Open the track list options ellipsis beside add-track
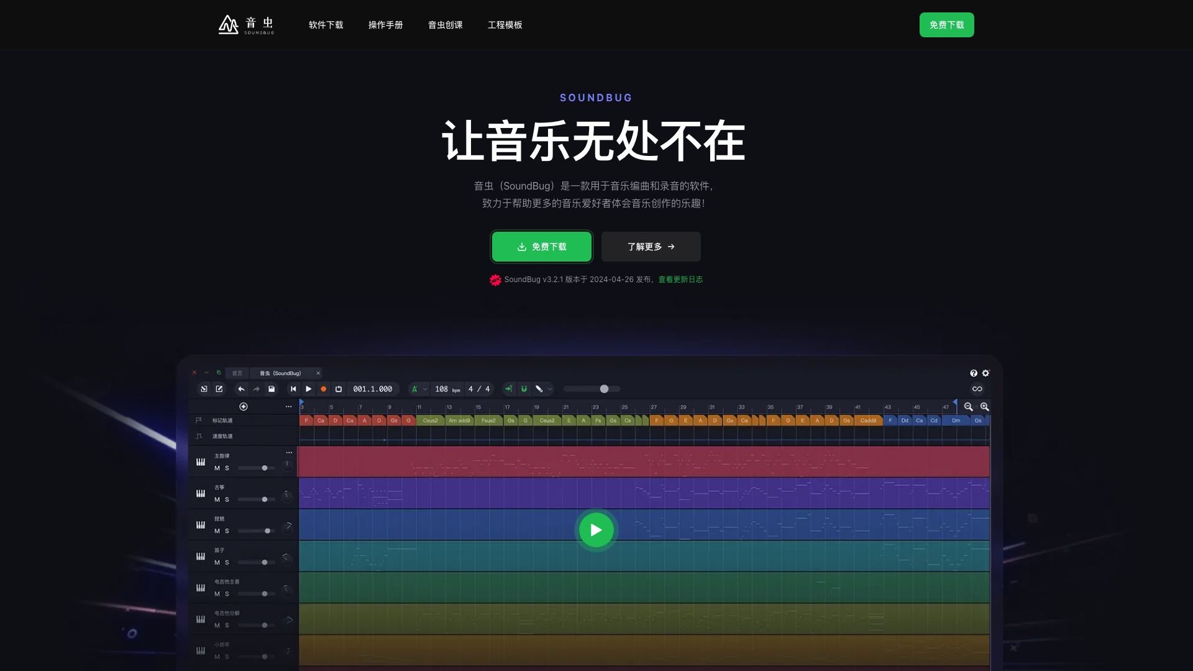The width and height of the screenshot is (1193, 671). pyautogui.click(x=288, y=406)
